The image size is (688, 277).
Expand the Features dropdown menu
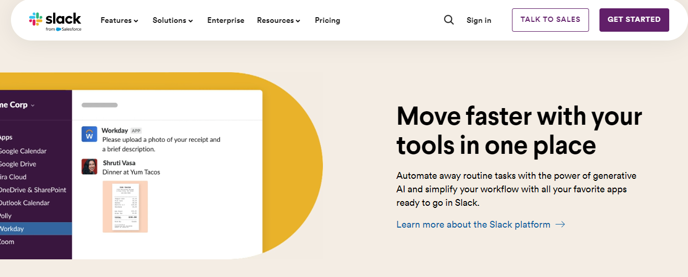click(119, 20)
